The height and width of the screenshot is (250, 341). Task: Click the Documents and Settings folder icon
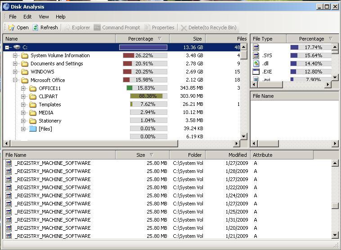click(x=25, y=64)
